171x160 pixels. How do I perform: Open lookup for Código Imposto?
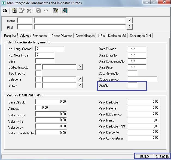[80, 67]
